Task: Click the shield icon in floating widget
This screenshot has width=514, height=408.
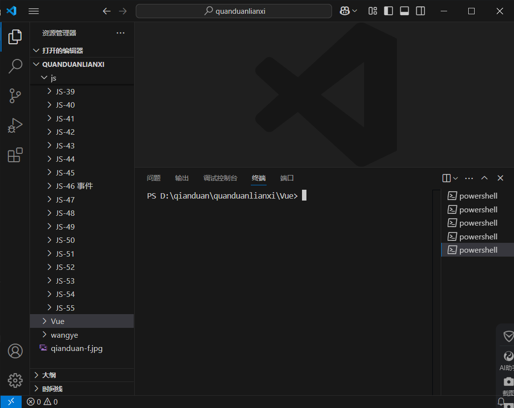Action: coord(509,336)
